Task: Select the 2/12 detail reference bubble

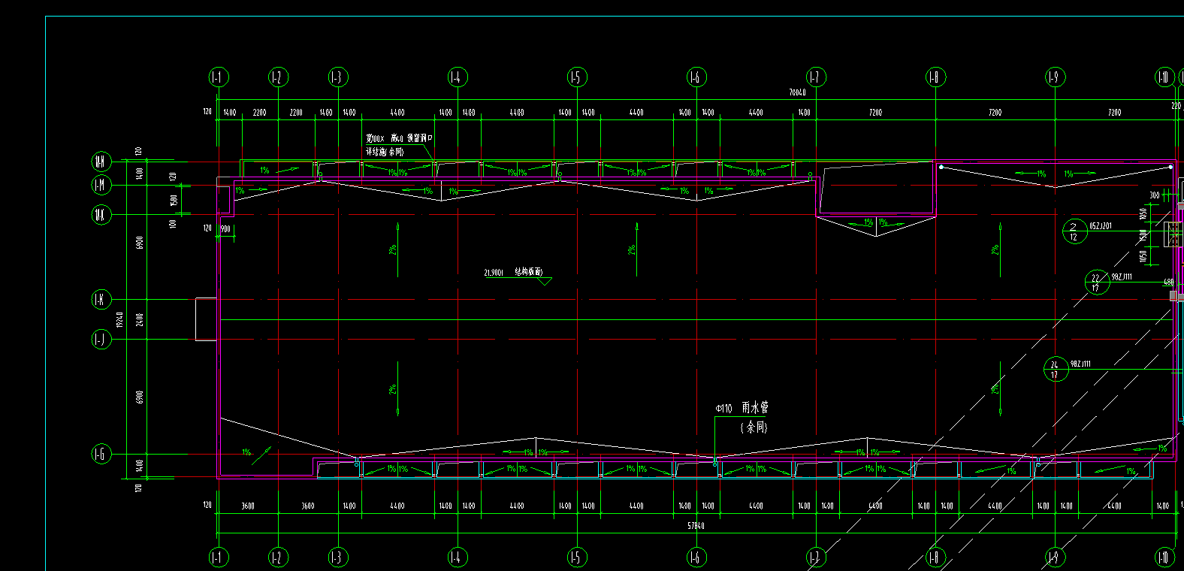Action: point(1074,231)
